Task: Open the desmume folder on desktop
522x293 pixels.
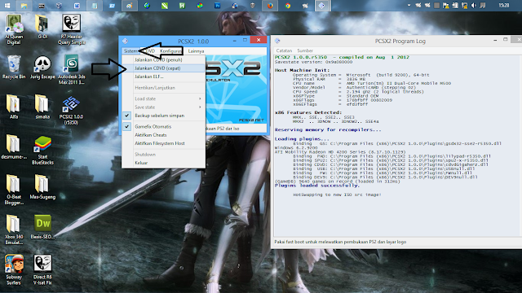Action: [14, 147]
